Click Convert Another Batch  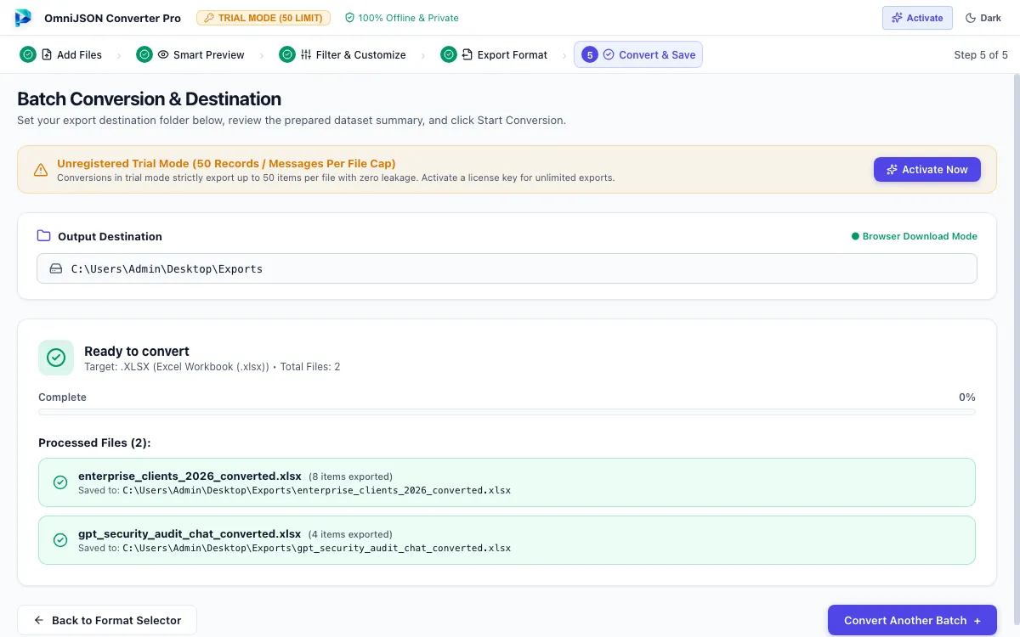point(912,621)
